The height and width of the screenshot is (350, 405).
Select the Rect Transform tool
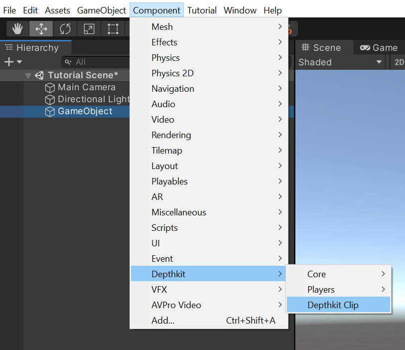click(113, 29)
